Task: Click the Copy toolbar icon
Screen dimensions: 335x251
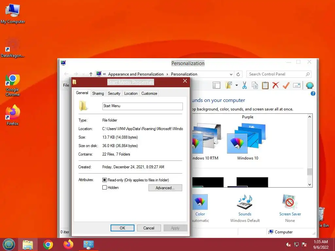Action: (x=255, y=85)
